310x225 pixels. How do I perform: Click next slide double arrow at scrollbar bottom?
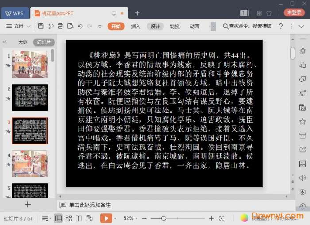[x=293, y=189]
